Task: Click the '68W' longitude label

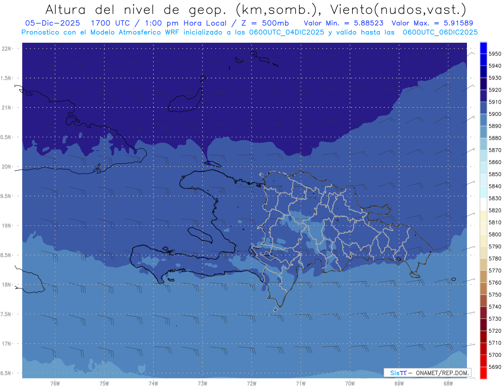Action: [x=448, y=384]
